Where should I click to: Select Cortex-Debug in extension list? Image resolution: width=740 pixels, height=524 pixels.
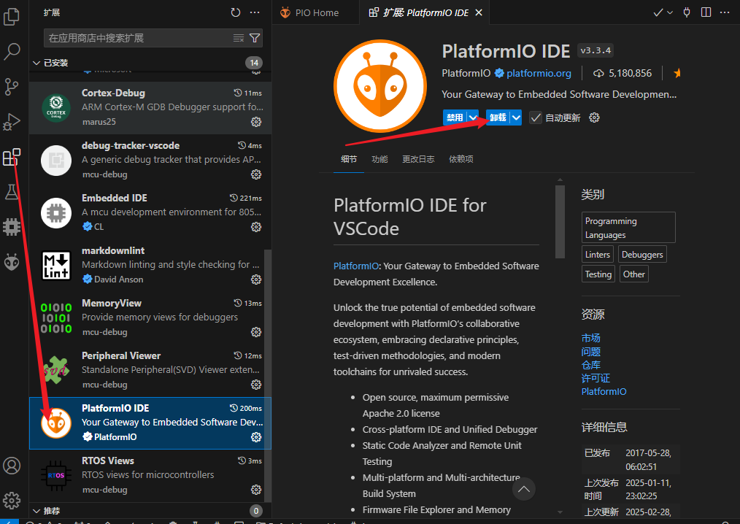click(x=150, y=107)
